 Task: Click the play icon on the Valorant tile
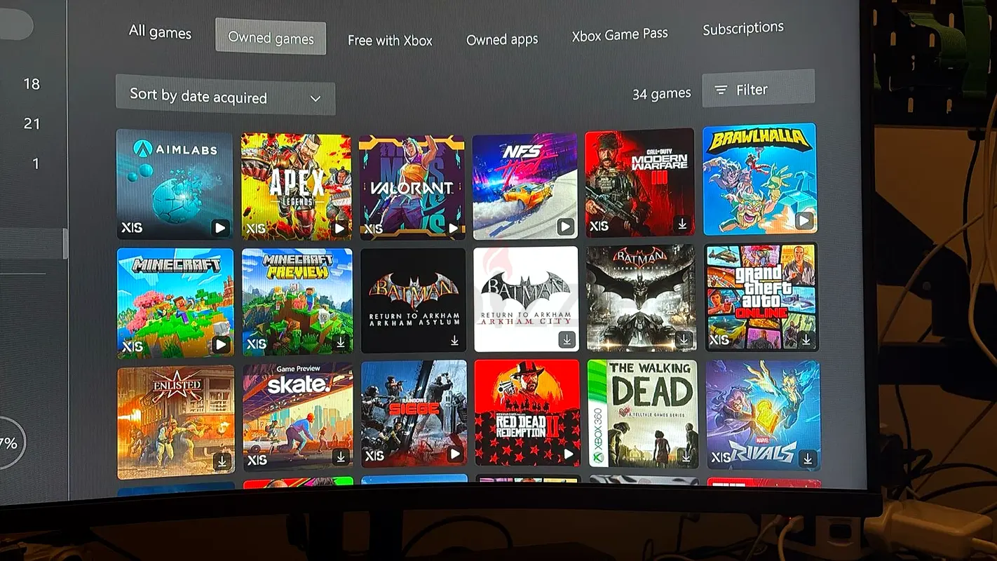[454, 228]
